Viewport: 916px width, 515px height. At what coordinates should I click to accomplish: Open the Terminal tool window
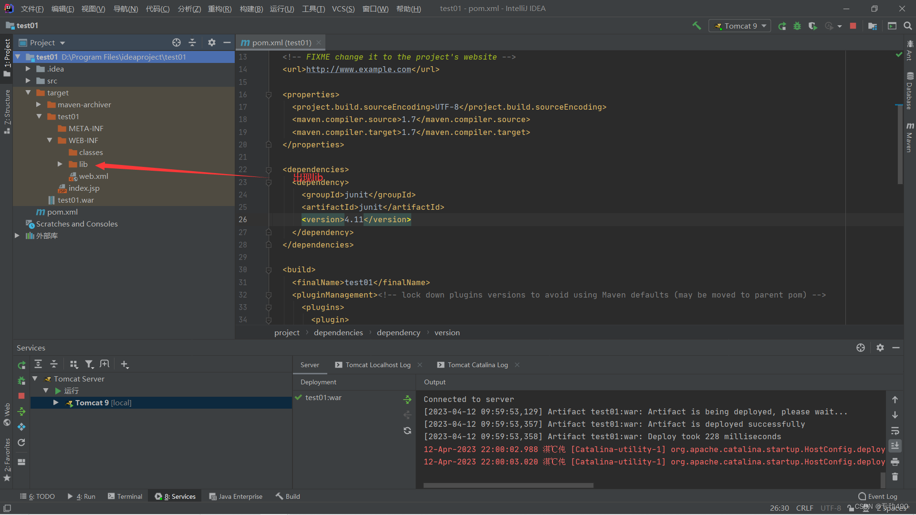click(x=125, y=496)
